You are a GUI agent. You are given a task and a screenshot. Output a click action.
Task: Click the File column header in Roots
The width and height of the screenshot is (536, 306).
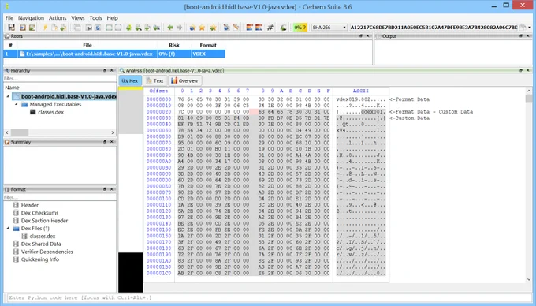tap(87, 45)
